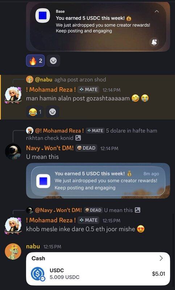The width and height of the screenshot is (175, 290).
Task: Open the blue square Base app icon at top
Action: (43, 16)
